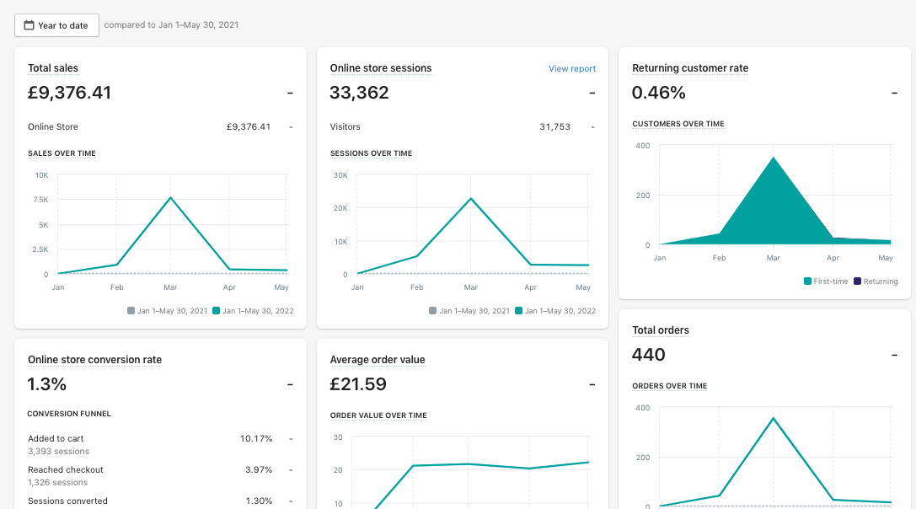Click grey 2021 legend swatch in sessions chart
This screenshot has width=916, height=509.
tap(432, 311)
